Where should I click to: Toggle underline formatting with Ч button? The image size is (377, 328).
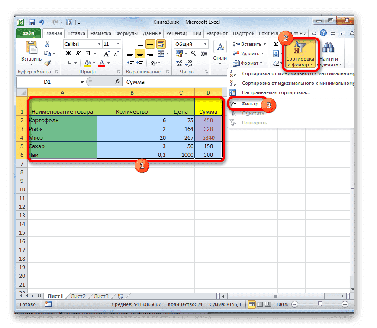pos(88,53)
